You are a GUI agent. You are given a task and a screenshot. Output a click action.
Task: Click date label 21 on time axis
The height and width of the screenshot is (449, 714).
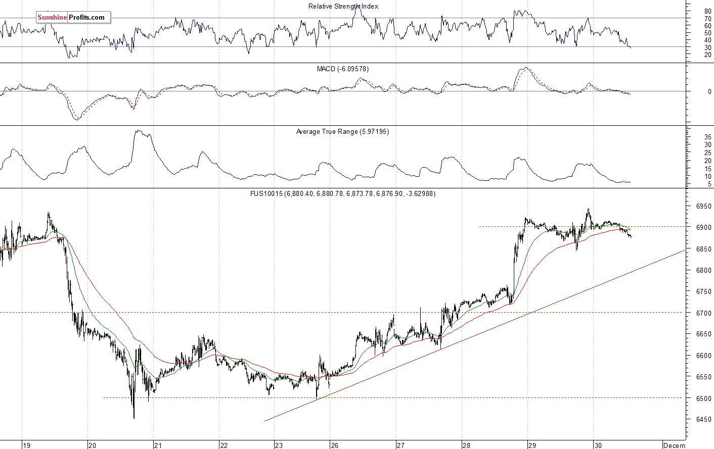pyautogui.click(x=158, y=445)
